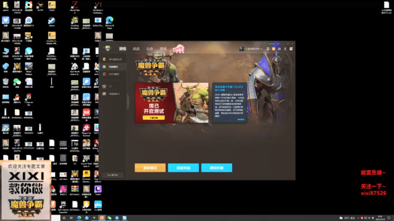
Task: Open Edge from the taskbar
Action: [79, 218]
